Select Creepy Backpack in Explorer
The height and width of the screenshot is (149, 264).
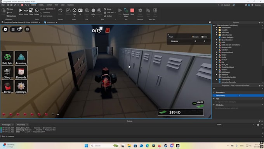227,37
